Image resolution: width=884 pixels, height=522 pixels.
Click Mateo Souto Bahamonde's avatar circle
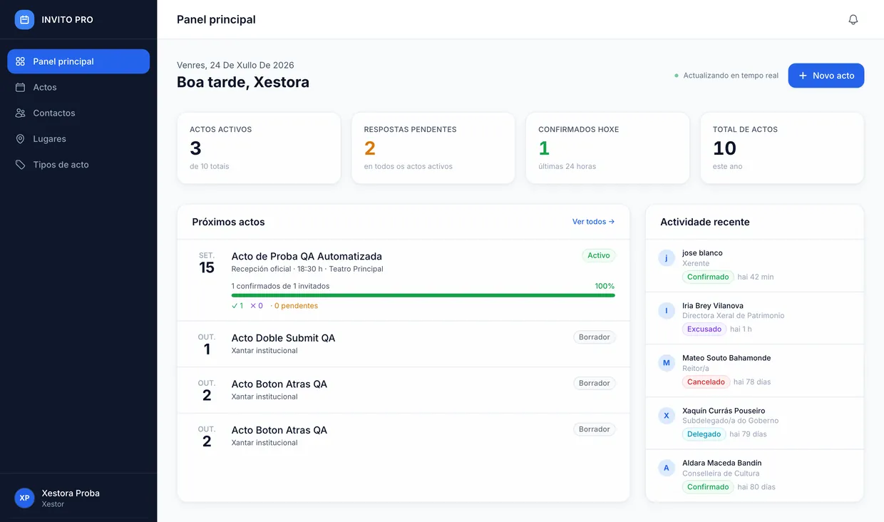coord(667,363)
